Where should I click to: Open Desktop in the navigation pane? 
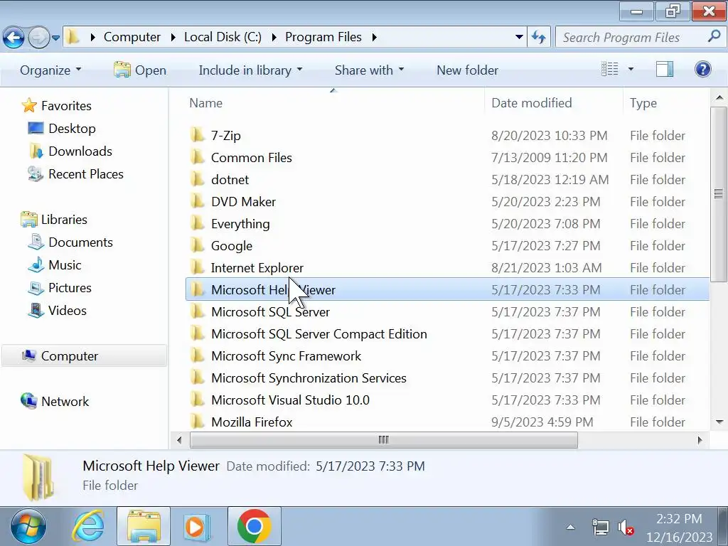pyautogui.click(x=61, y=129)
